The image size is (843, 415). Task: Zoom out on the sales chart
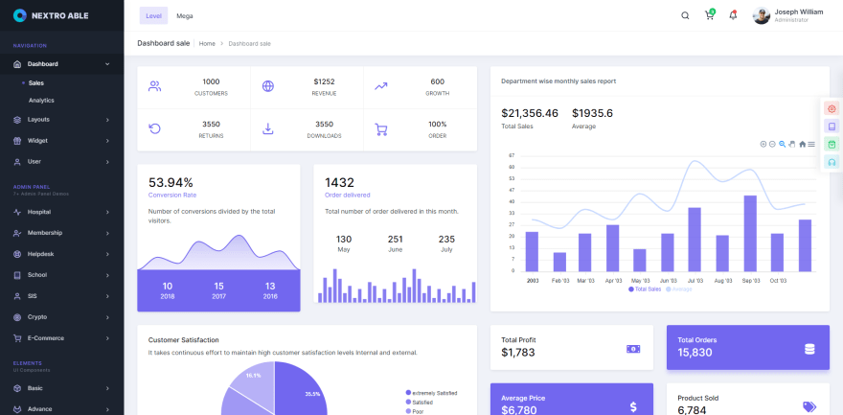(x=772, y=144)
